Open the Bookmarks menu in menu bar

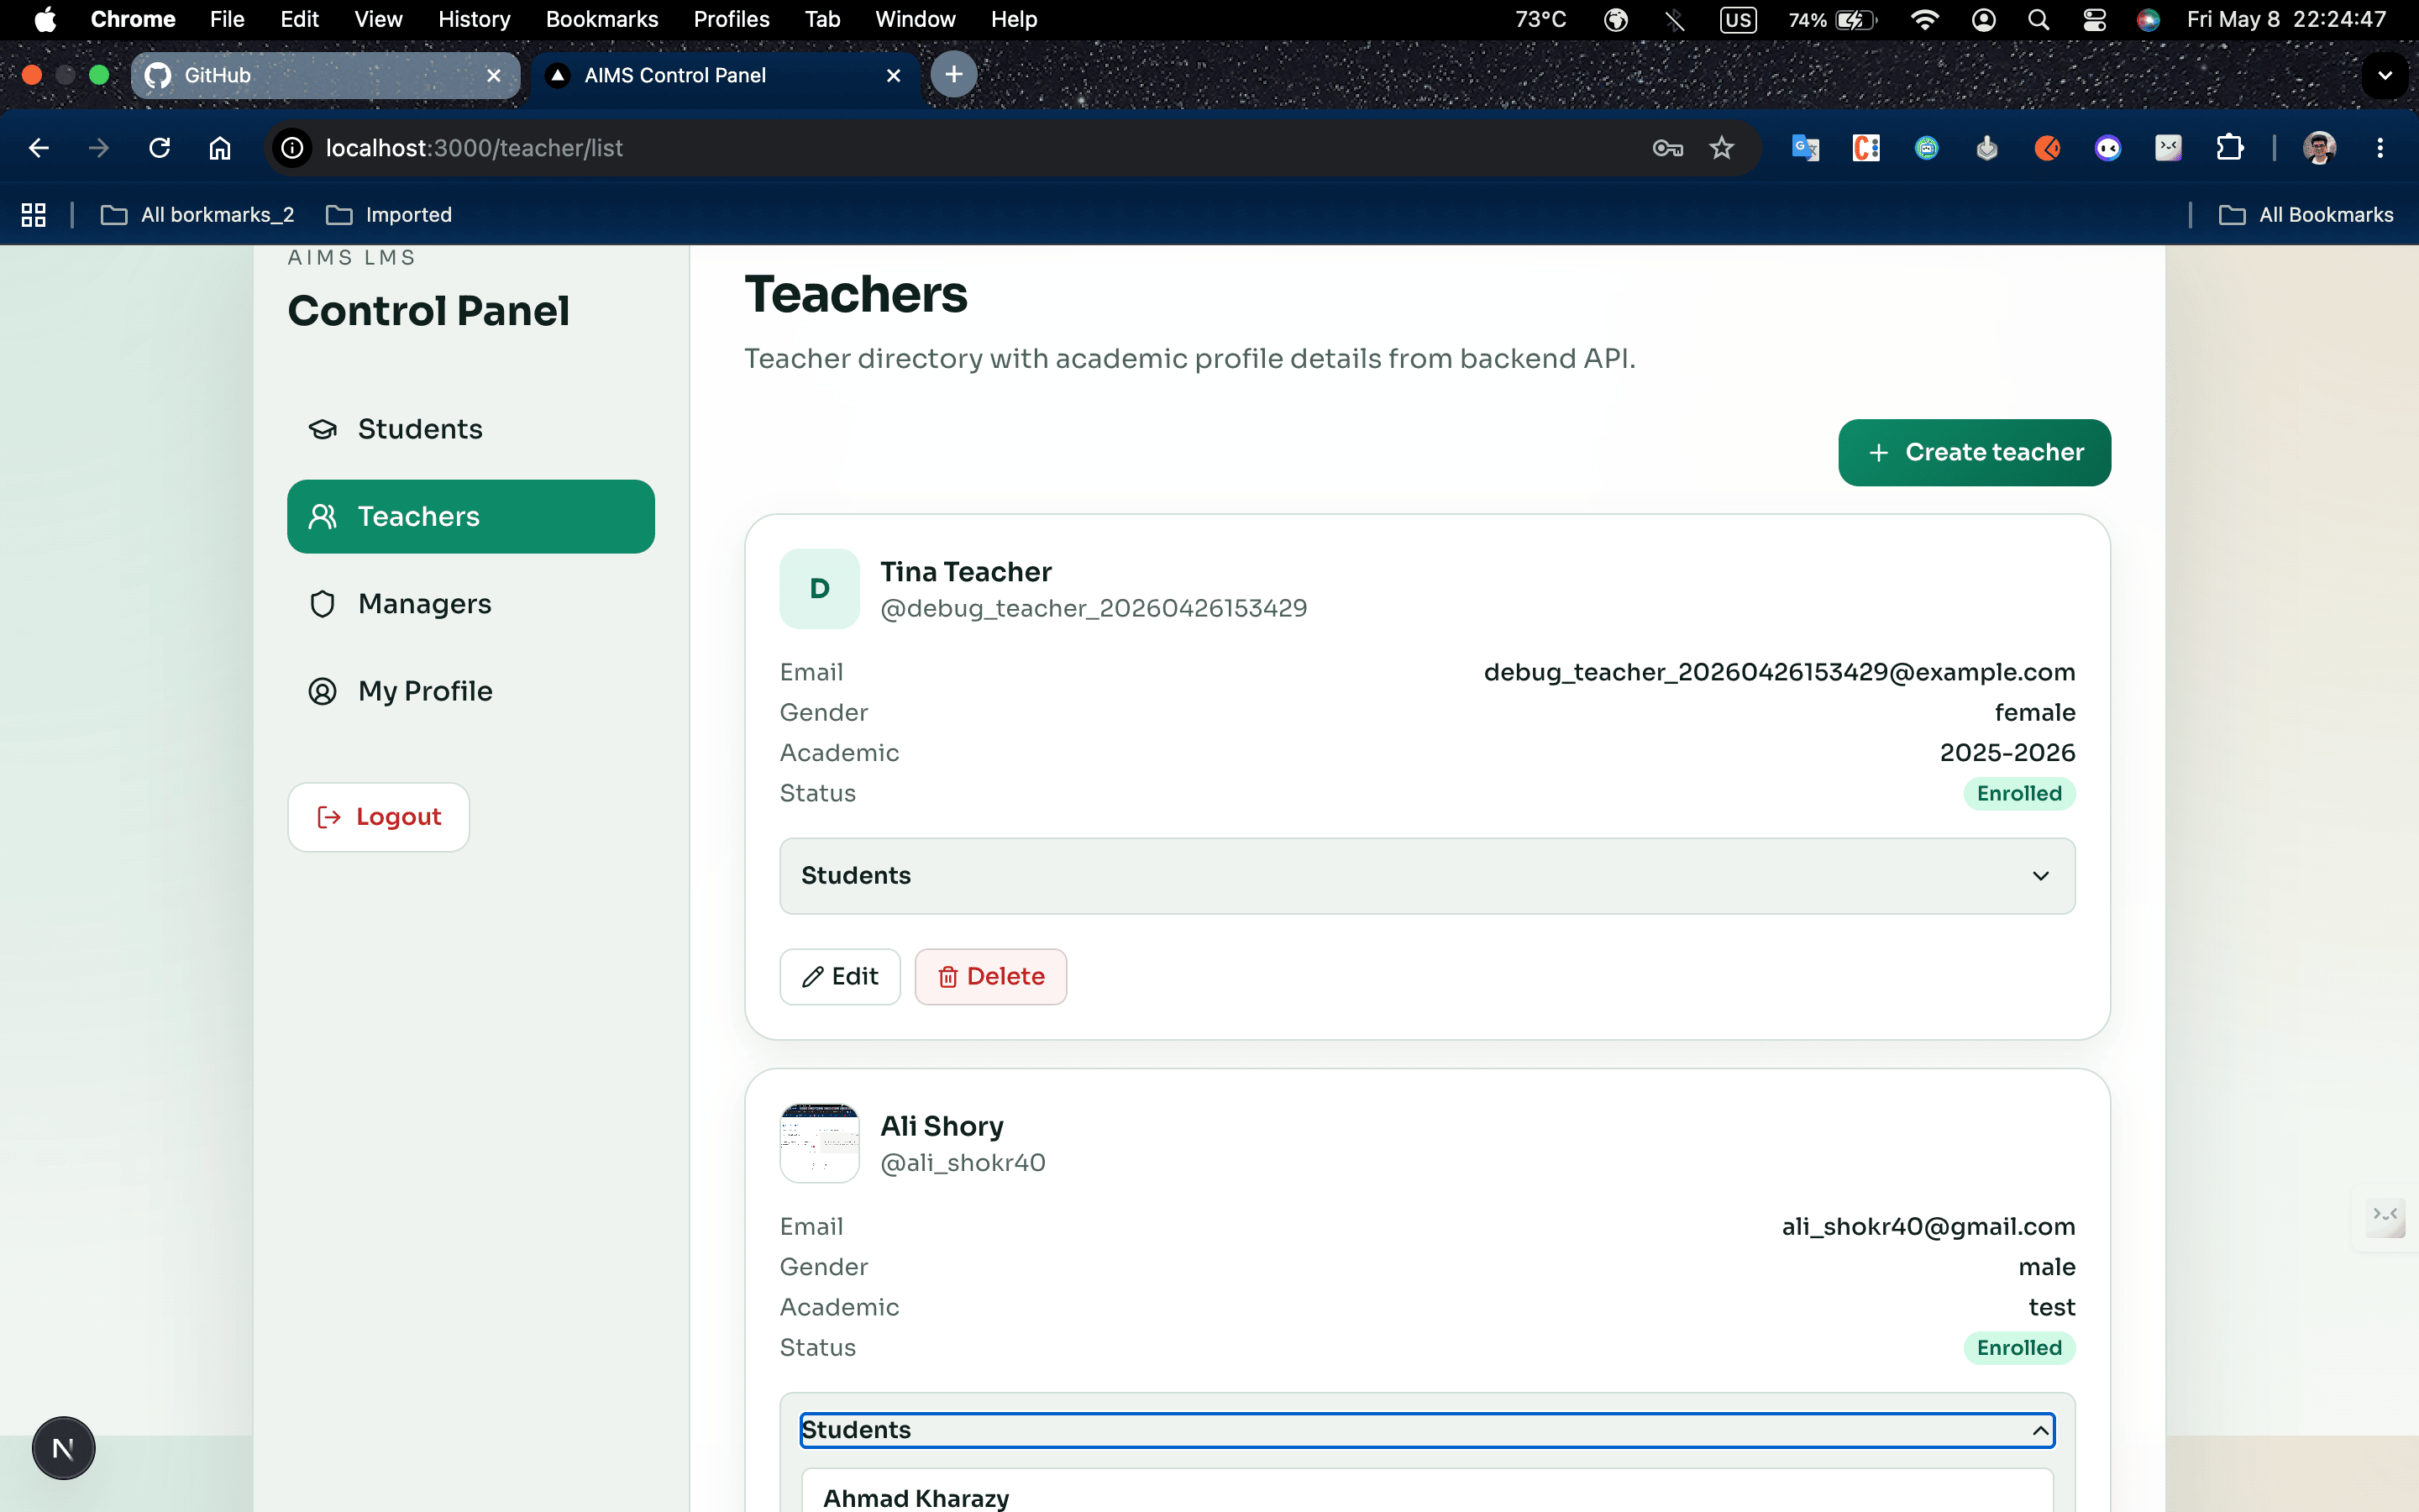coord(601,19)
